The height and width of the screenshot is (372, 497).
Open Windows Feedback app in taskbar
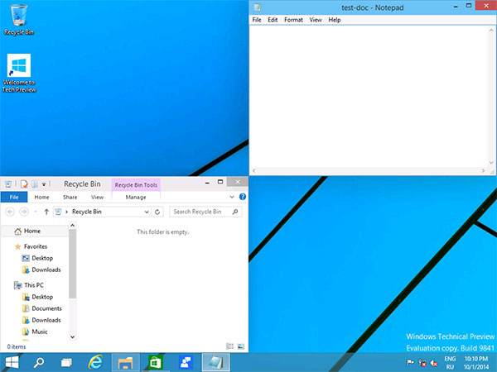tap(186, 363)
